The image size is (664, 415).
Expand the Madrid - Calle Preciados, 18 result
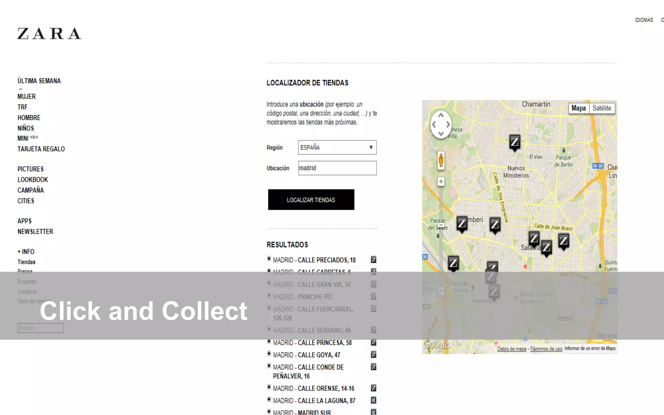pyautogui.click(x=269, y=259)
